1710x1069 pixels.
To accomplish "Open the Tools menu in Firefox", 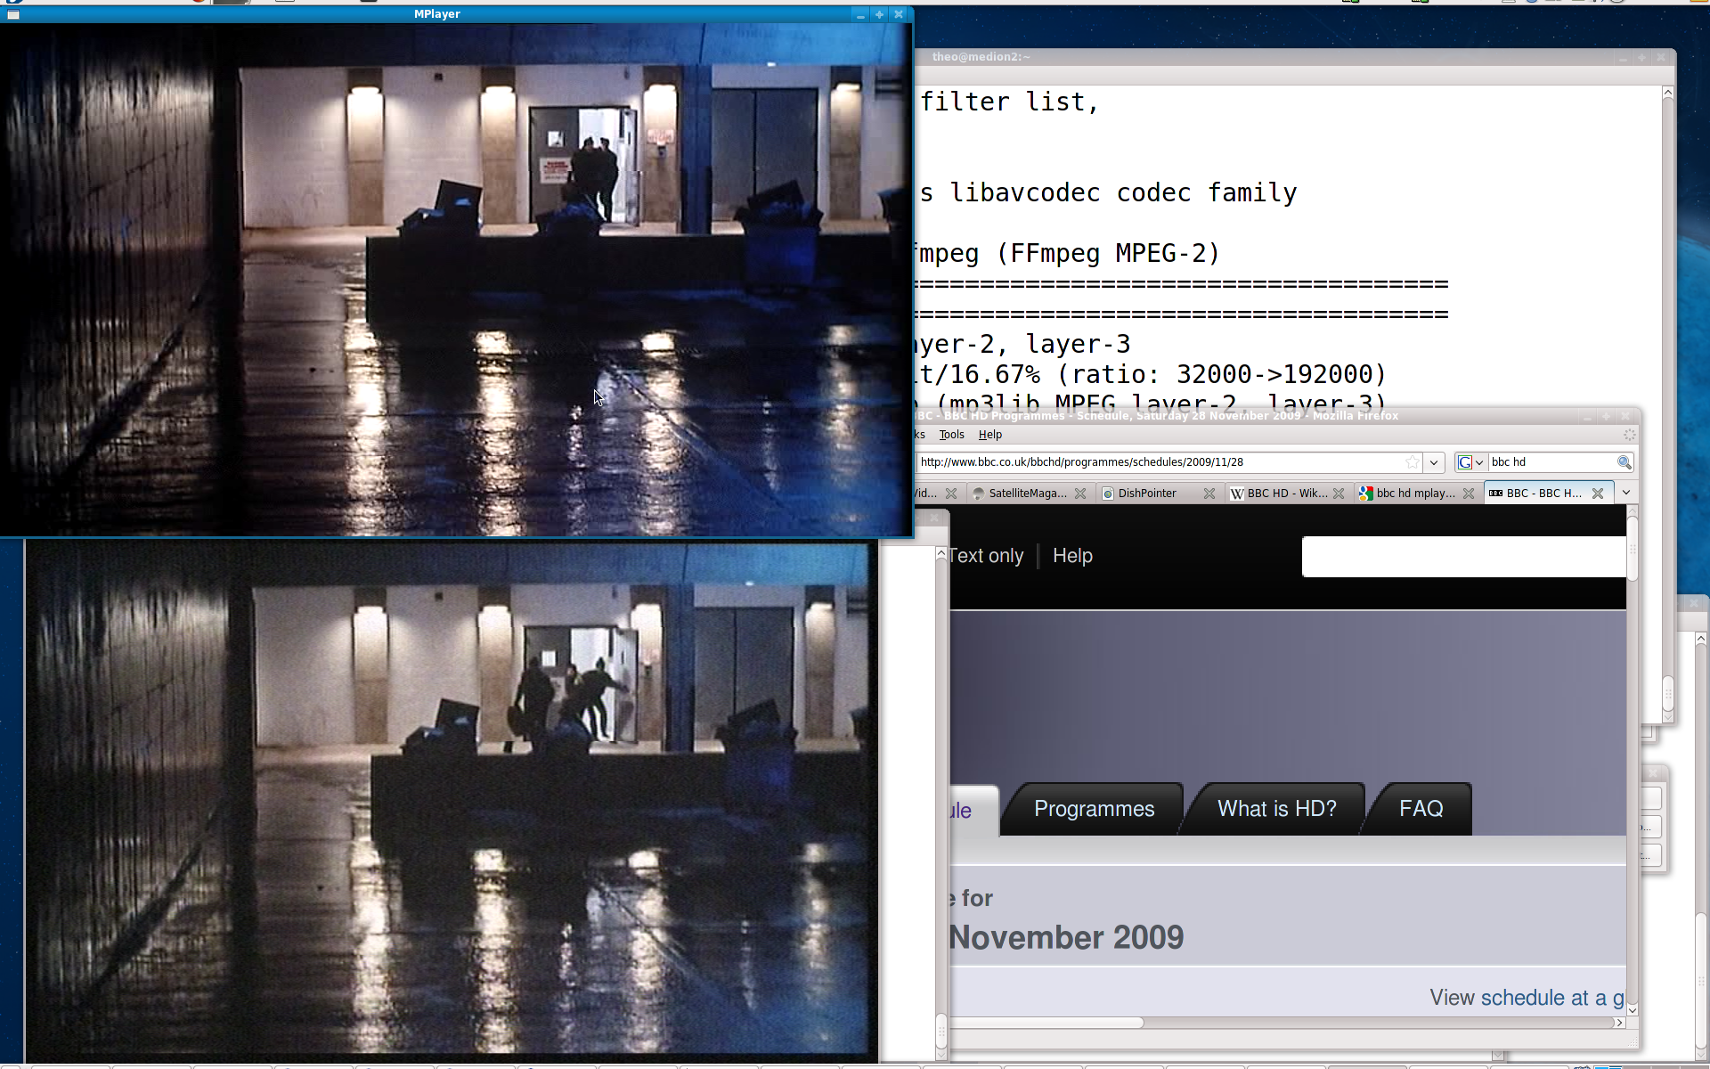I will click(951, 435).
